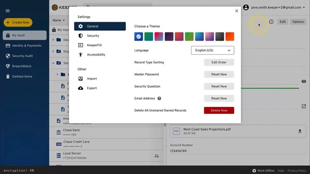Click the PDF file thumbnail icon

[176, 131]
